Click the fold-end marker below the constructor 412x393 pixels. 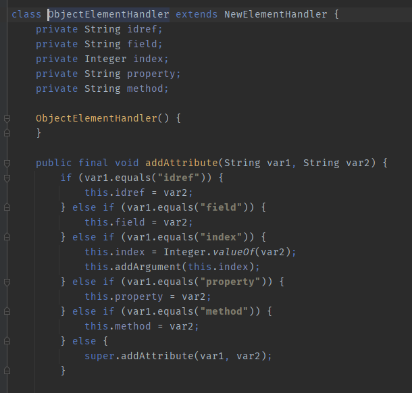click(7, 133)
